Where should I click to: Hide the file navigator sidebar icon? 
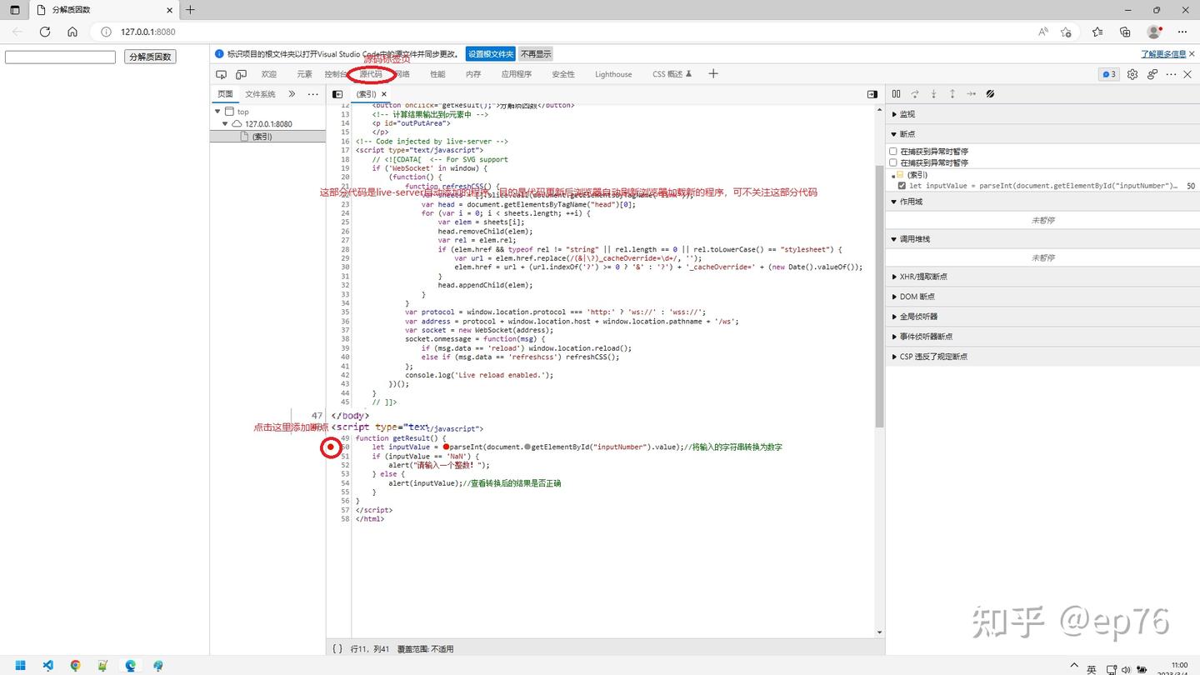pos(337,94)
